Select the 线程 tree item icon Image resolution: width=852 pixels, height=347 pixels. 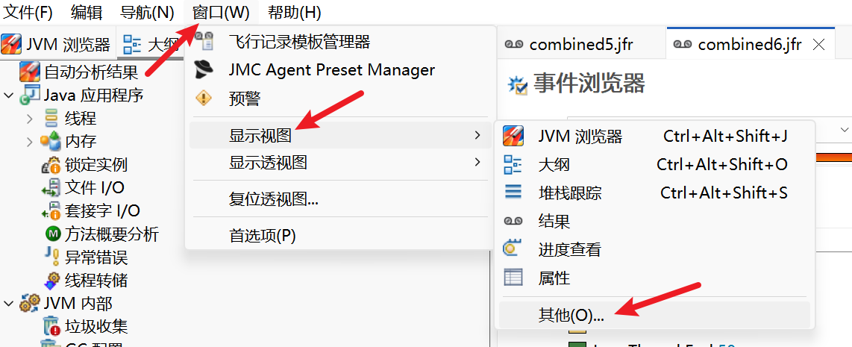[x=51, y=118]
